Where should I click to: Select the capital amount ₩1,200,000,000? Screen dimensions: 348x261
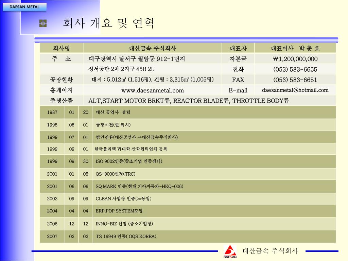pyautogui.click(x=295, y=59)
